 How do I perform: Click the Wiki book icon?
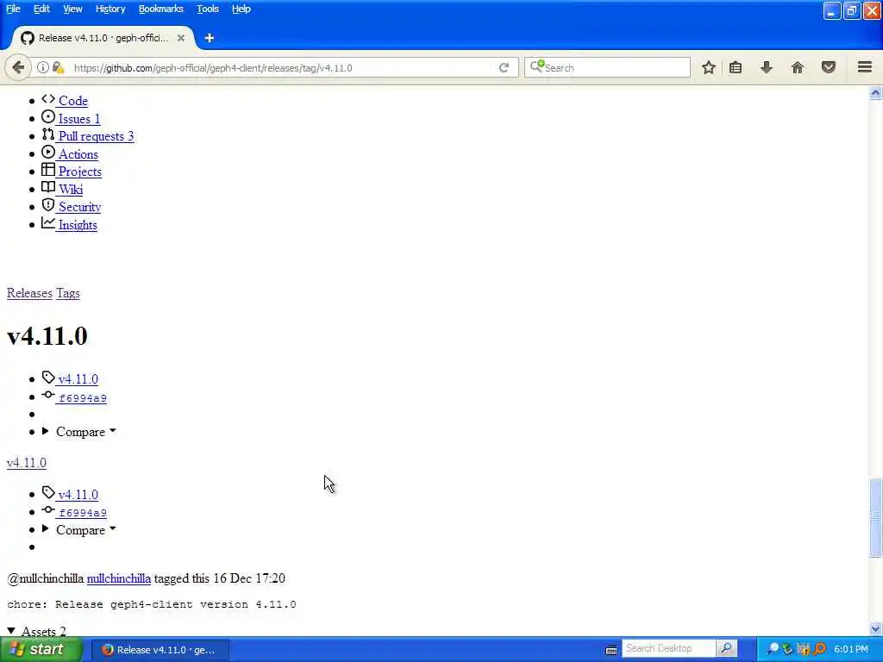click(48, 187)
